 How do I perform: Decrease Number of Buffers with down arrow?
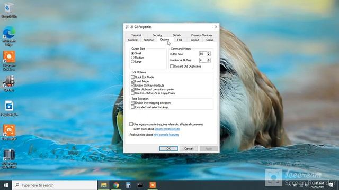click(209, 61)
